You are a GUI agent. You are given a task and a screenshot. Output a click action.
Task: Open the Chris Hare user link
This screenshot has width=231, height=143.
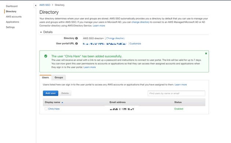pos(54,109)
